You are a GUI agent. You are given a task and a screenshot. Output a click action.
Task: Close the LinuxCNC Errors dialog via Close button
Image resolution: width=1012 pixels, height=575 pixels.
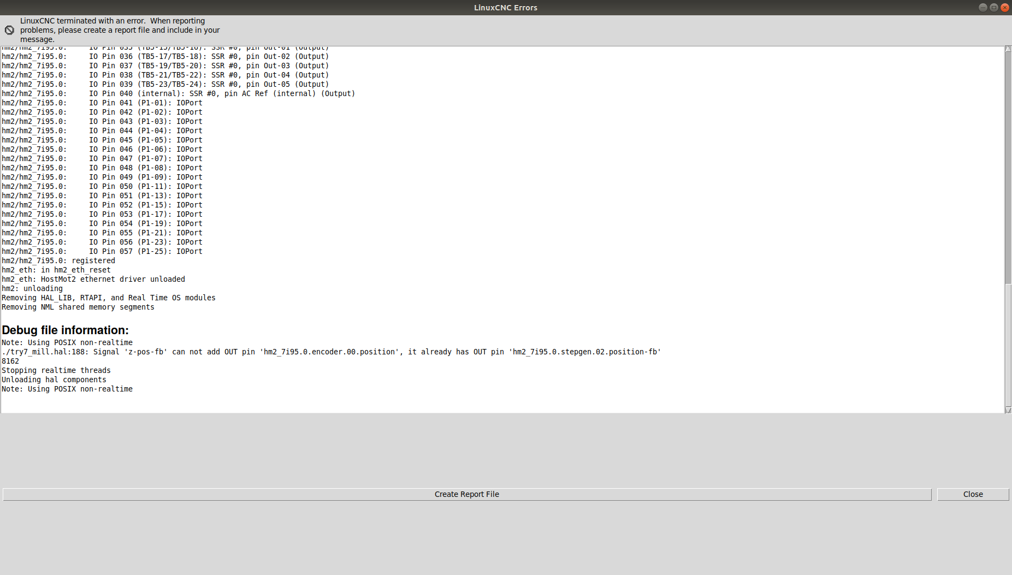point(973,494)
